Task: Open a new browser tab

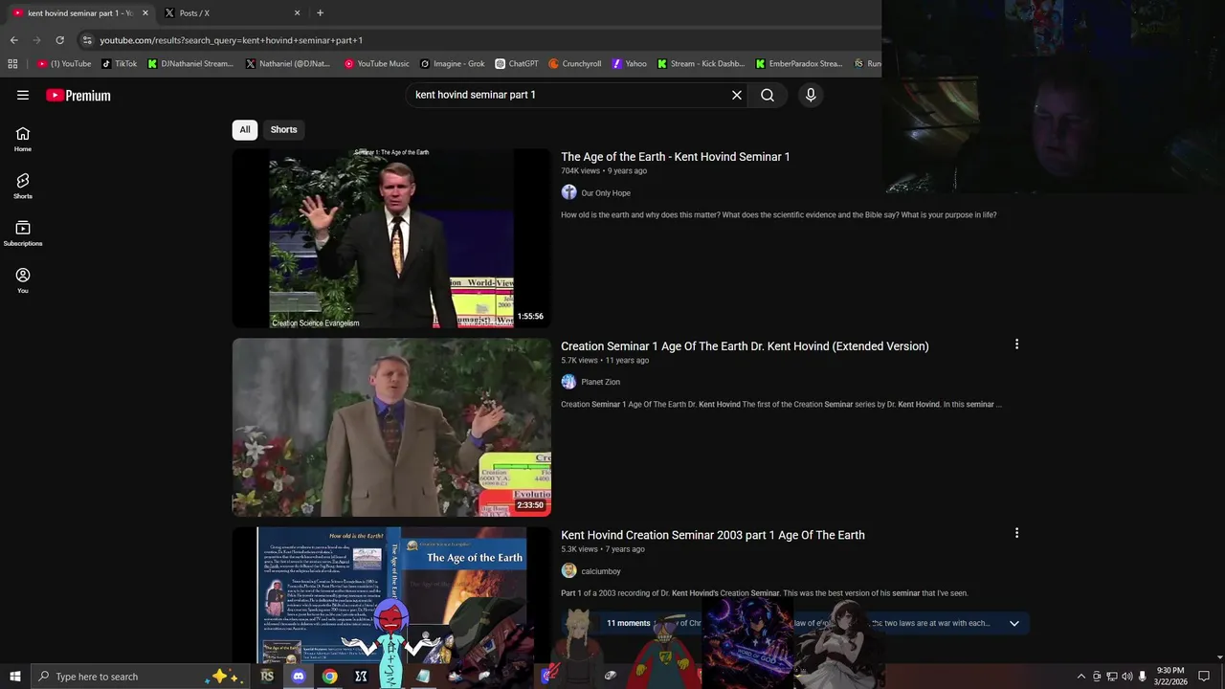Action: pos(320,13)
